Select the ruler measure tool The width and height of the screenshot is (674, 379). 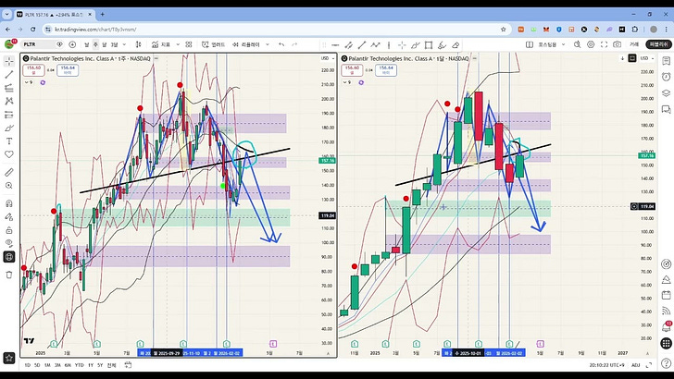tap(9, 172)
